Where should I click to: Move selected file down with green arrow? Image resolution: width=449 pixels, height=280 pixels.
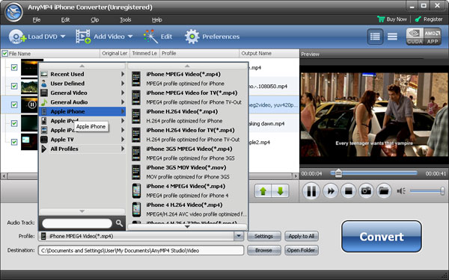(x=280, y=191)
